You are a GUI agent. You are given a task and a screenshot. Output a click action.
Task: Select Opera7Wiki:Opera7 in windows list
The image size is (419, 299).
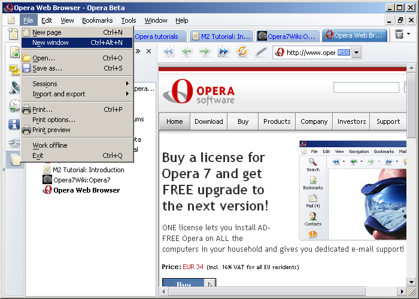coord(81,180)
